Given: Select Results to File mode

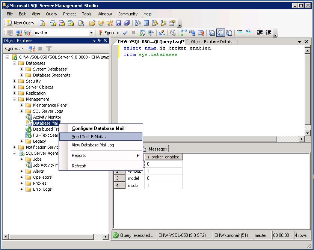Looking at the screenshot, I should pos(229,33).
